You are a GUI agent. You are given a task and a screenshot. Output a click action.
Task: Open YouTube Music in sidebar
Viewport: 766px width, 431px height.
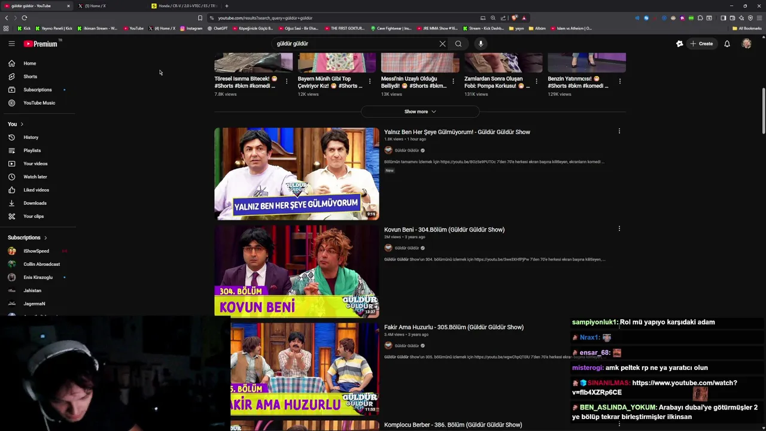pyautogui.click(x=38, y=103)
